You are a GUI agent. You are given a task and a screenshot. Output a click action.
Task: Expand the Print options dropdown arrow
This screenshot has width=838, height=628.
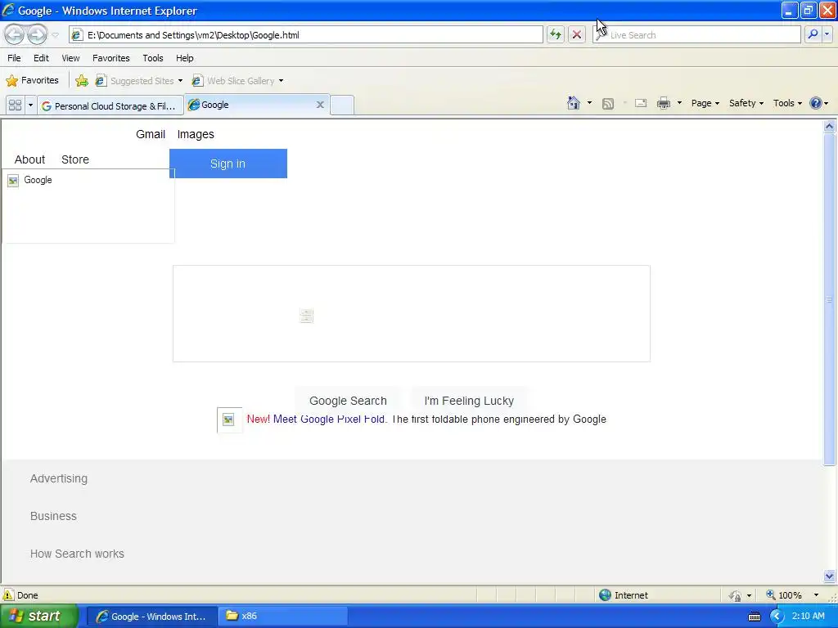(679, 103)
